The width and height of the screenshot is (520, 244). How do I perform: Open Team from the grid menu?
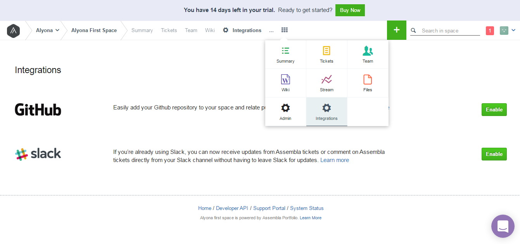click(368, 55)
